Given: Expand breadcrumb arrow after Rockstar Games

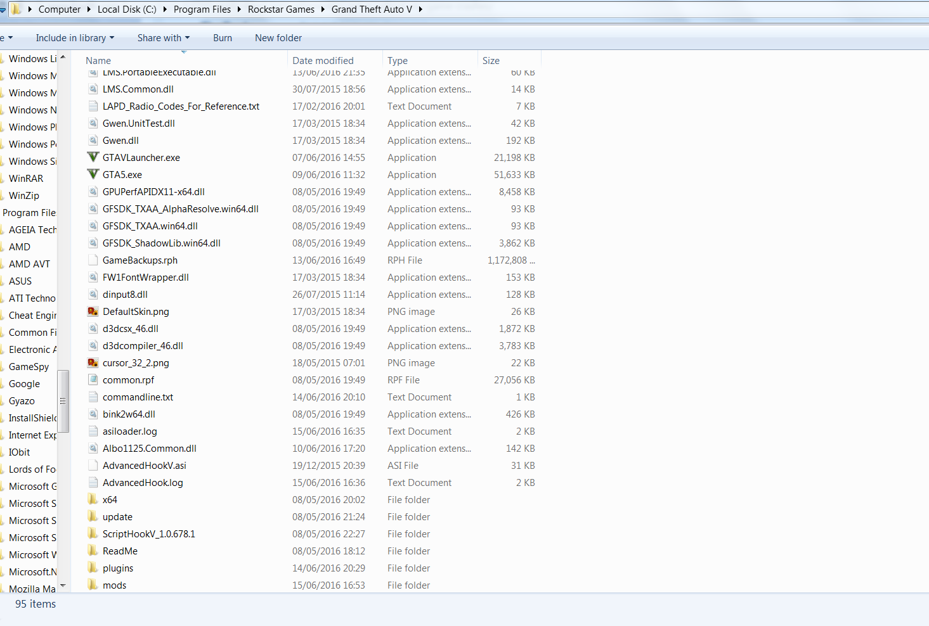Looking at the screenshot, I should coord(323,10).
